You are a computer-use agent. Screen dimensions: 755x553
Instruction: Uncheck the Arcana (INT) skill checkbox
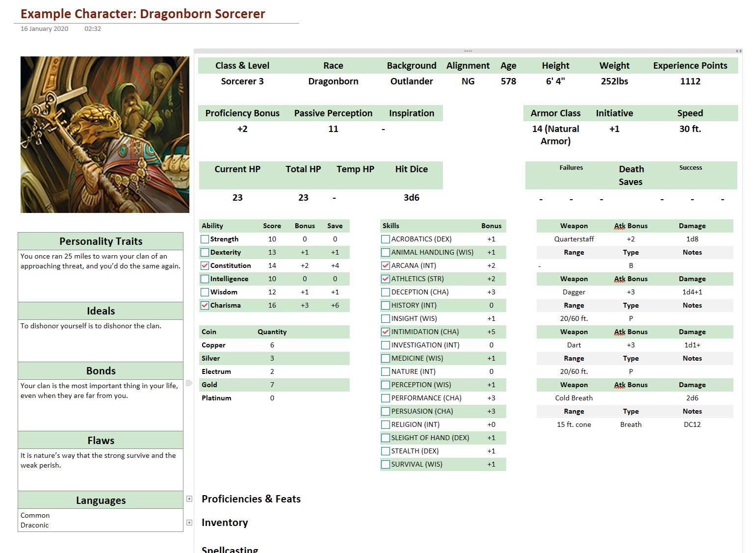click(386, 266)
